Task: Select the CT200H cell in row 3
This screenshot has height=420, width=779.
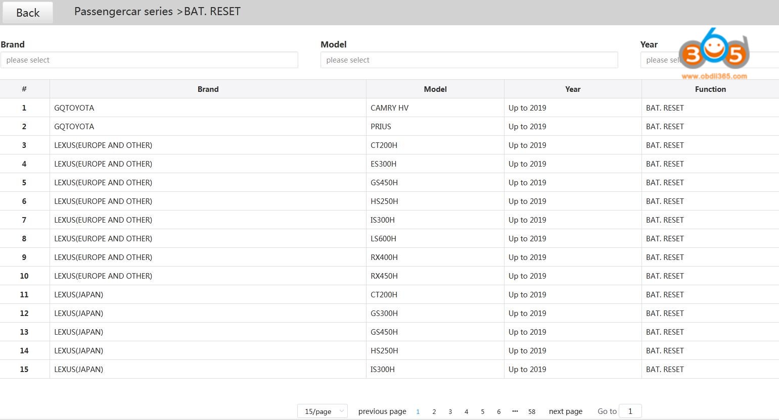Action: (x=435, y=145)
